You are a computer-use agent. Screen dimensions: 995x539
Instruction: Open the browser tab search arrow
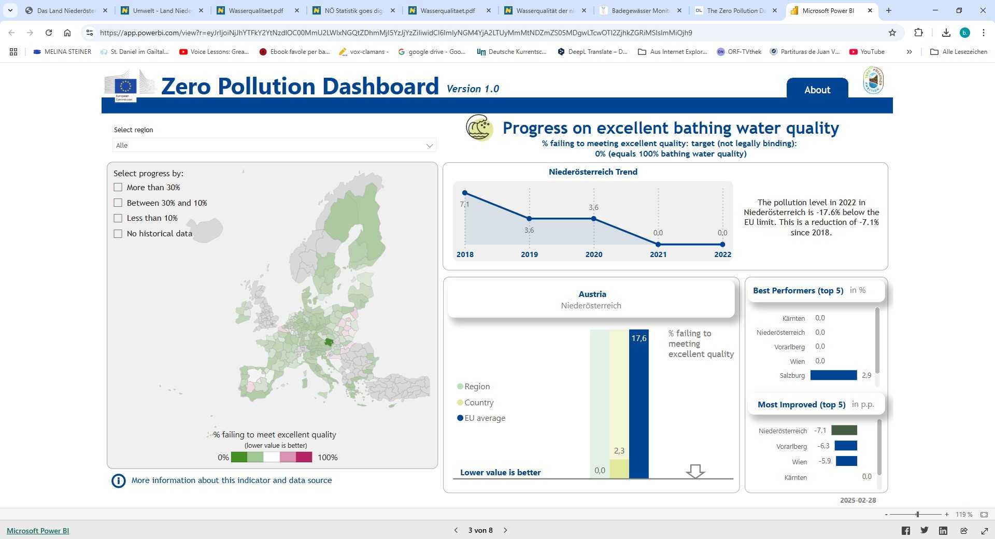[x=10, y=10]
